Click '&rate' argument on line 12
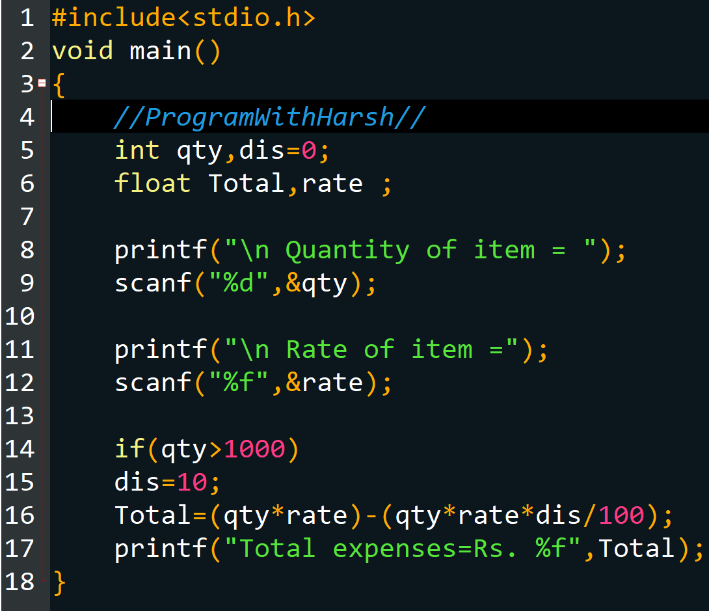 325,383
